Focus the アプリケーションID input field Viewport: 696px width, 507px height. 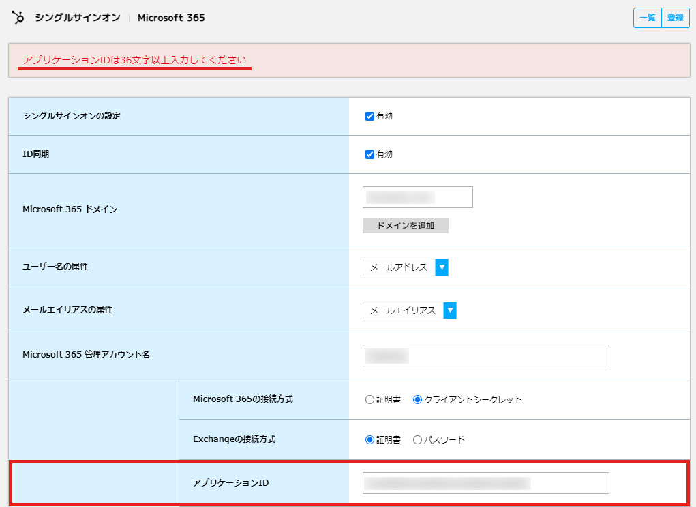tap(485, 483)
